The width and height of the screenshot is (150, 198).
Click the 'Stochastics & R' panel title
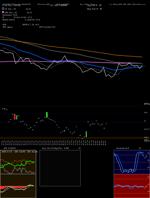click(123, 148)
